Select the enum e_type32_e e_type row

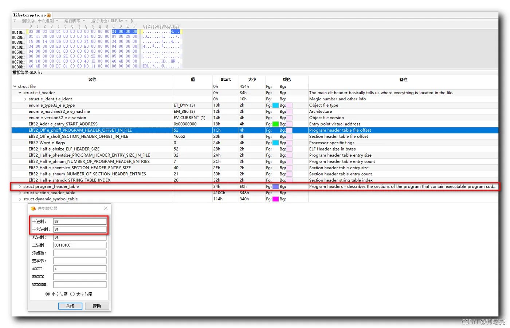[x=255, y=105]
